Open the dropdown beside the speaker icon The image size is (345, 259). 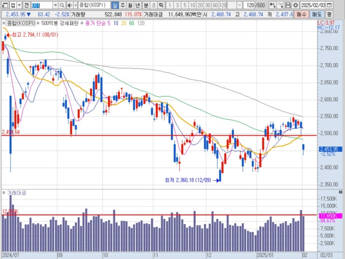pyautogui.click(x=76, y=5)
